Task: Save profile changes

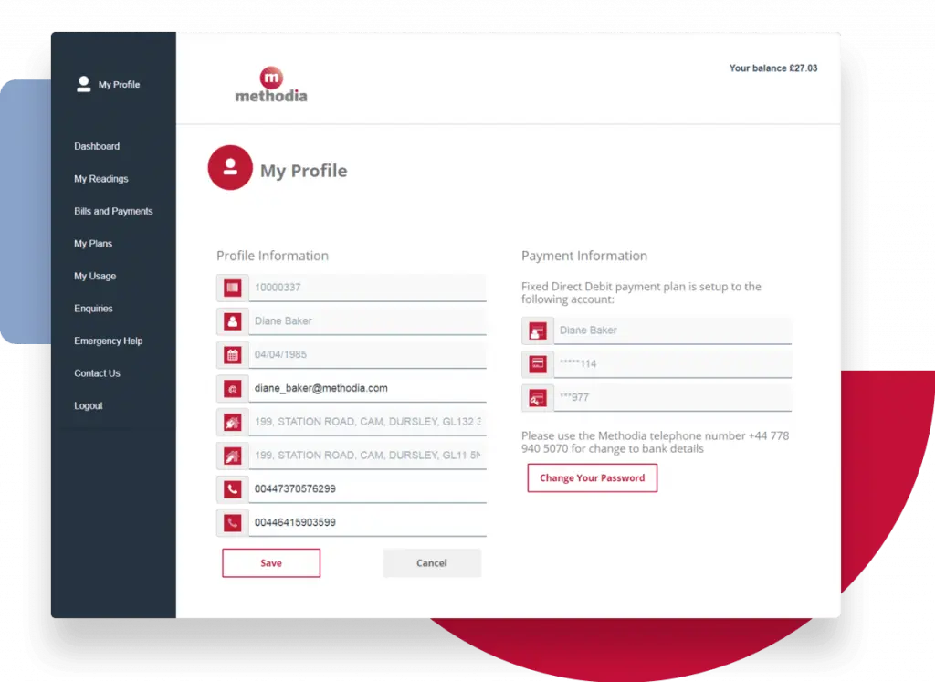Action: pyautogui.click(x=271, y=562)
